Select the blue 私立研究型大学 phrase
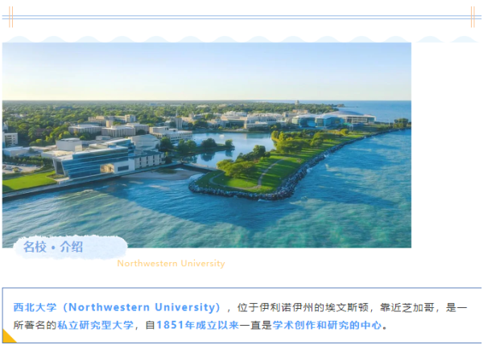 click(x=96, y=325)
